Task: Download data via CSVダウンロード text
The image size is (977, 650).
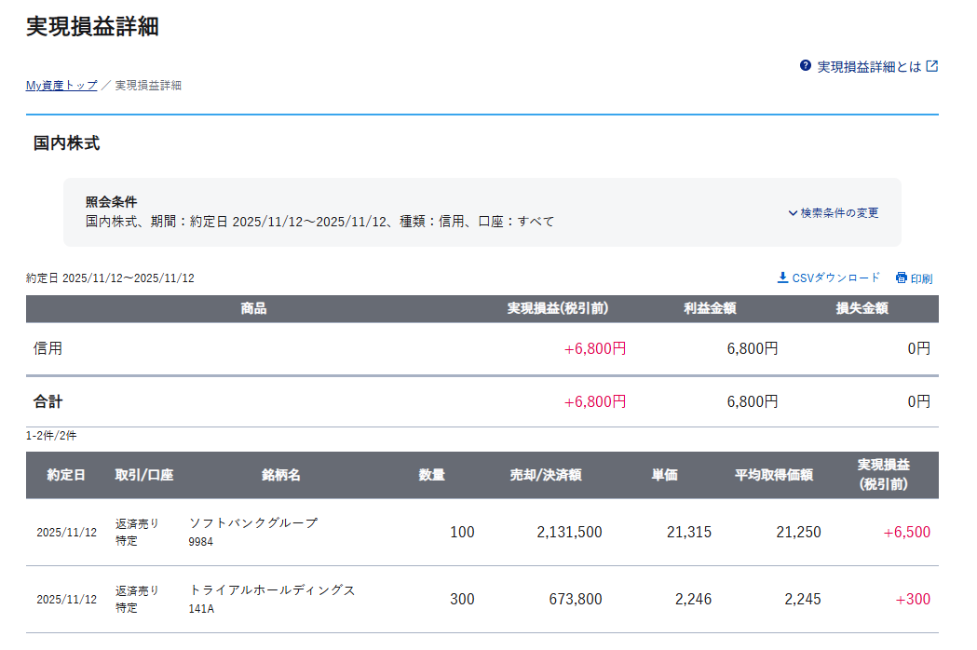Action: (x=835, y=278)
